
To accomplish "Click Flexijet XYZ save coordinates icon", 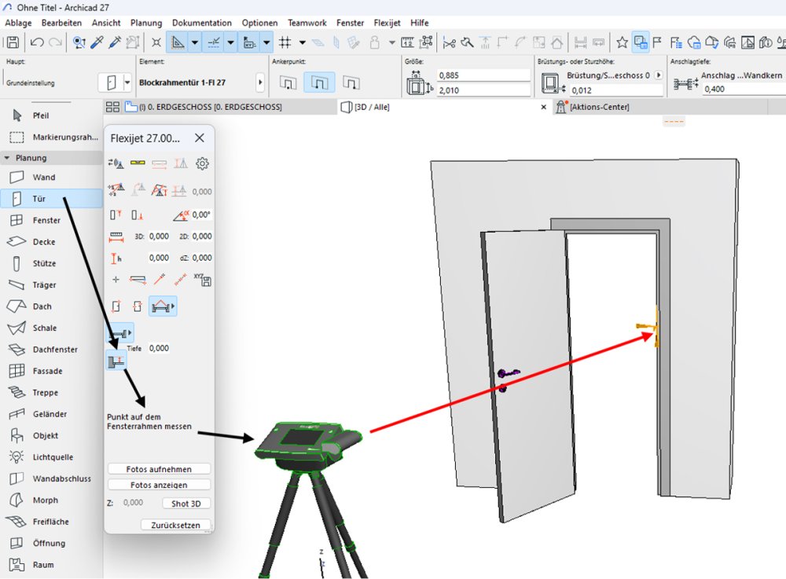I will tap(203, 280).
